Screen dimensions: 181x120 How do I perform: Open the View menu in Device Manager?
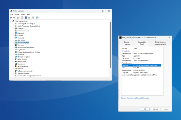click(23, 14)
